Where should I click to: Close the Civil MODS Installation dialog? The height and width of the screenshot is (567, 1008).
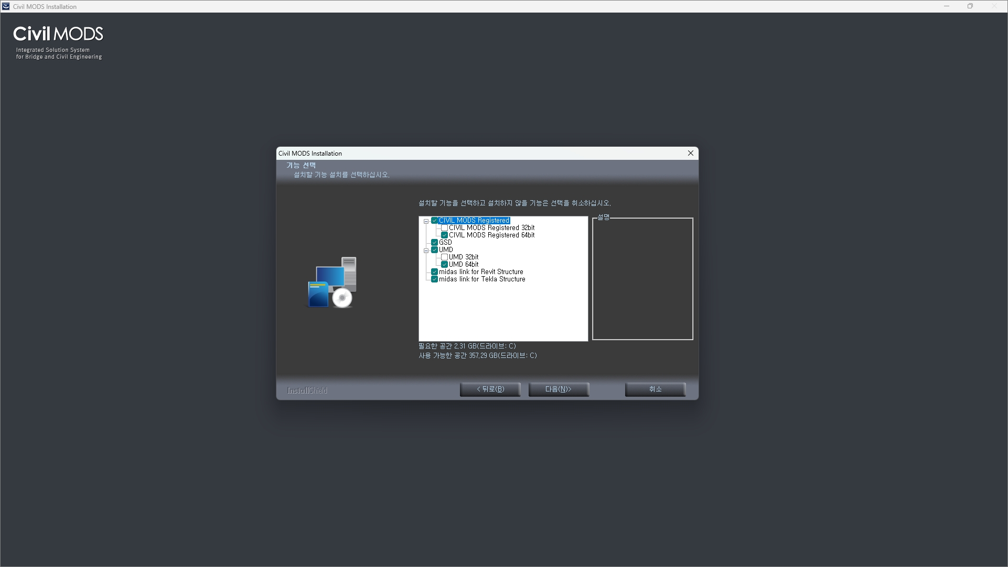690,153
